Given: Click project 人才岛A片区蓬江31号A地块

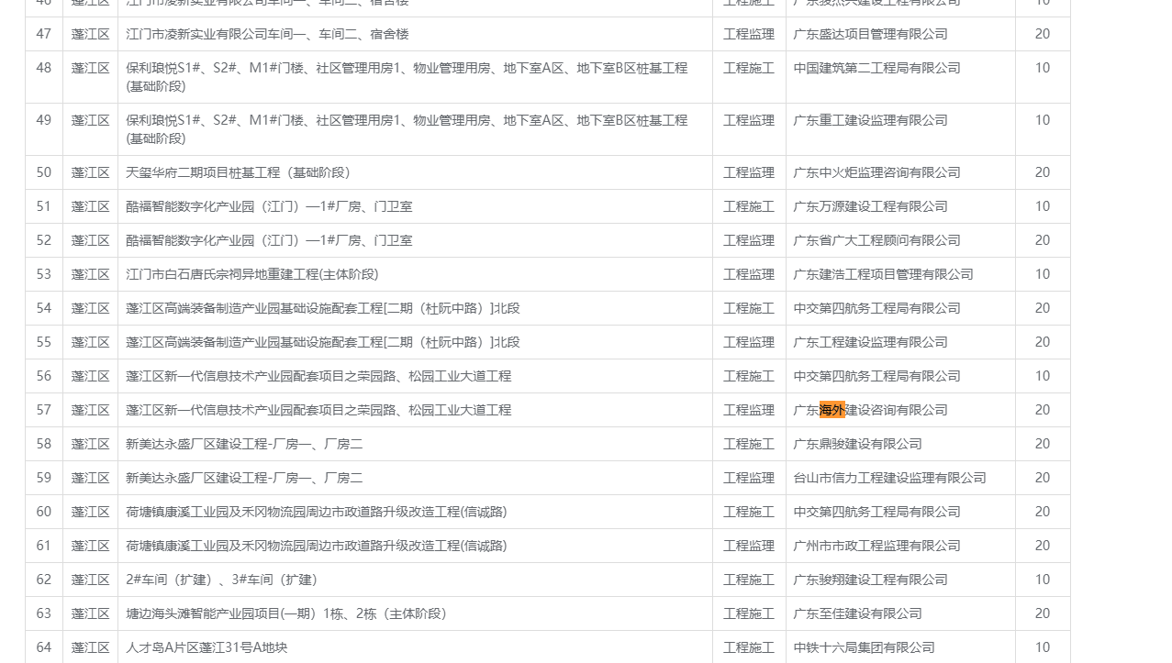Looking at the screenshot, I should [206, 647].
